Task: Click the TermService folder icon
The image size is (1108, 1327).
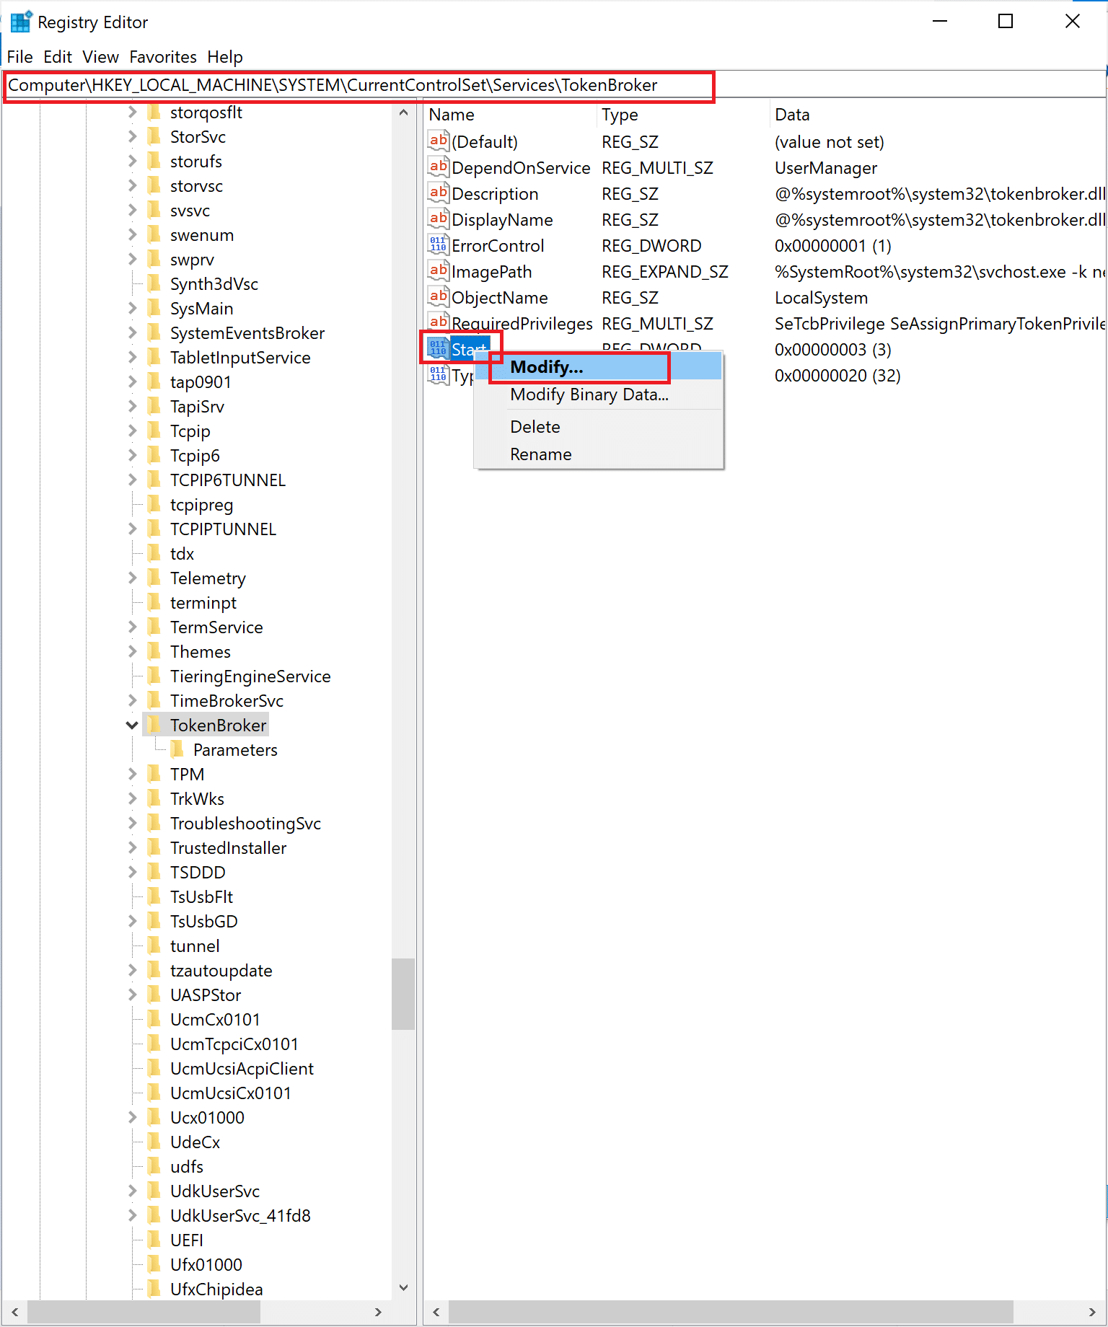Action: tap(154, 627)
